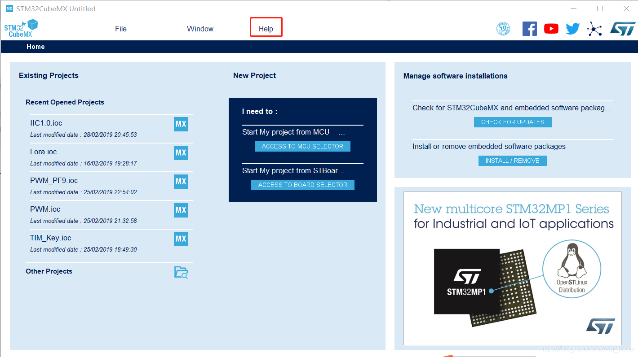638x357 pixels.
Task: Click the MX icon beside PWM.ioc
Action: click(x=181, y=210)
